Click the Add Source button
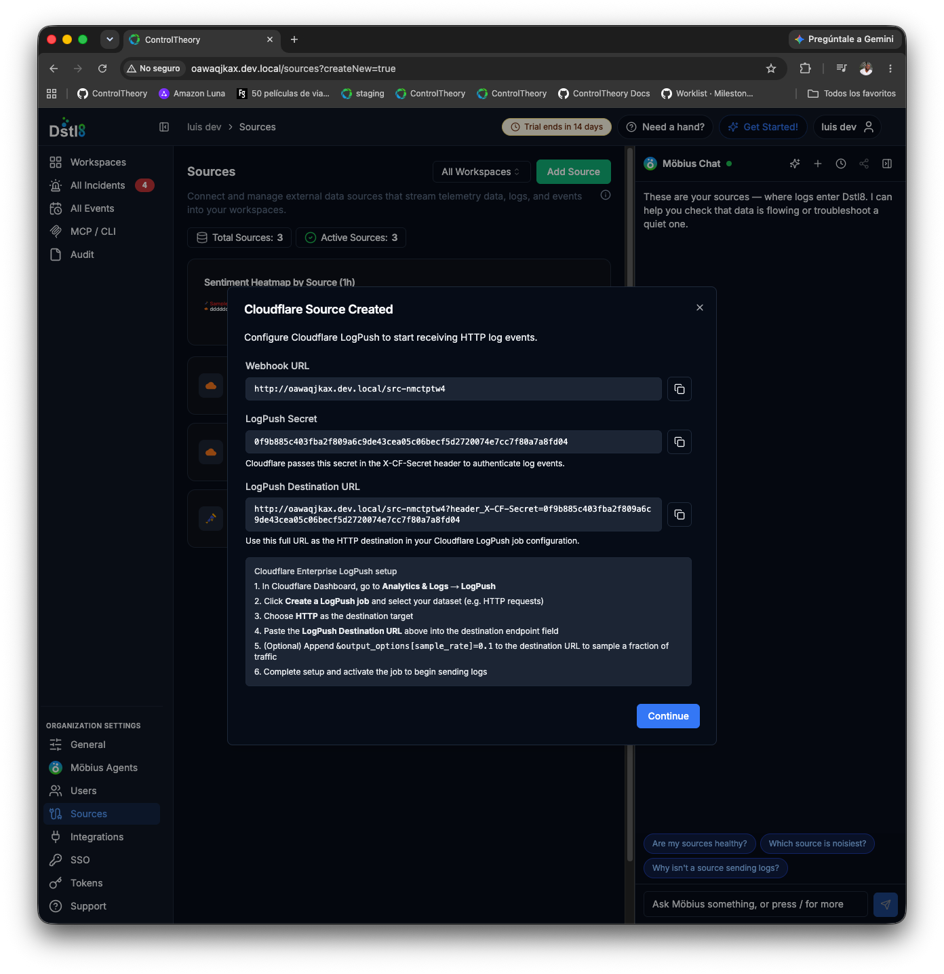Screen dimensions: 944x974 [573, 172]
